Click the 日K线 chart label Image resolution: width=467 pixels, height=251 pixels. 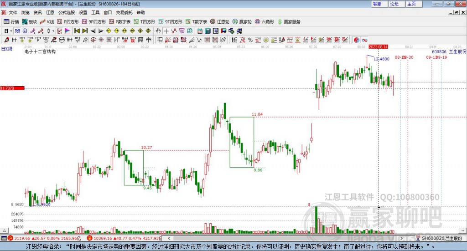6,49
